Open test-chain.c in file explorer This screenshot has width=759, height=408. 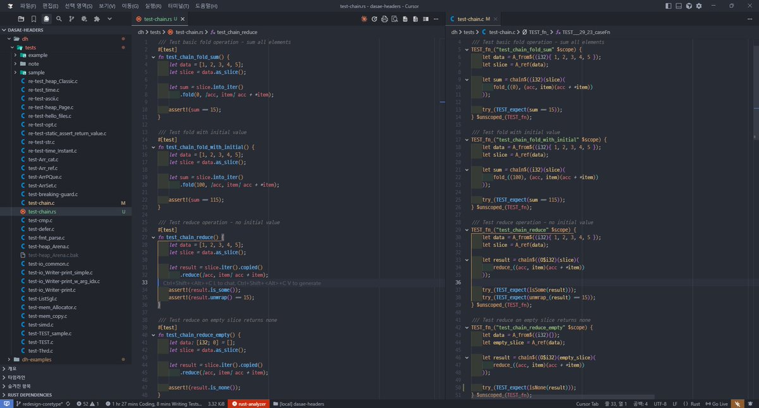click(66, 203)
